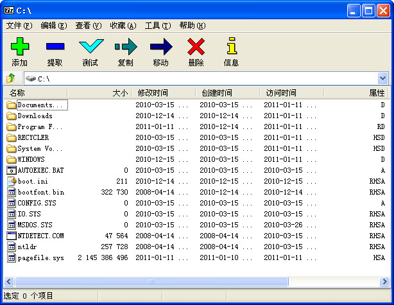This screenshot has height=305, width=394.
Task: Click the 复制 (Copy) arrow icon
Action: tap(125, 47)
